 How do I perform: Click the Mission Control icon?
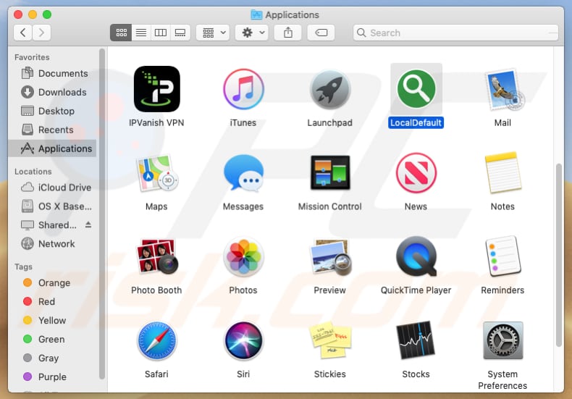[329, 172]
